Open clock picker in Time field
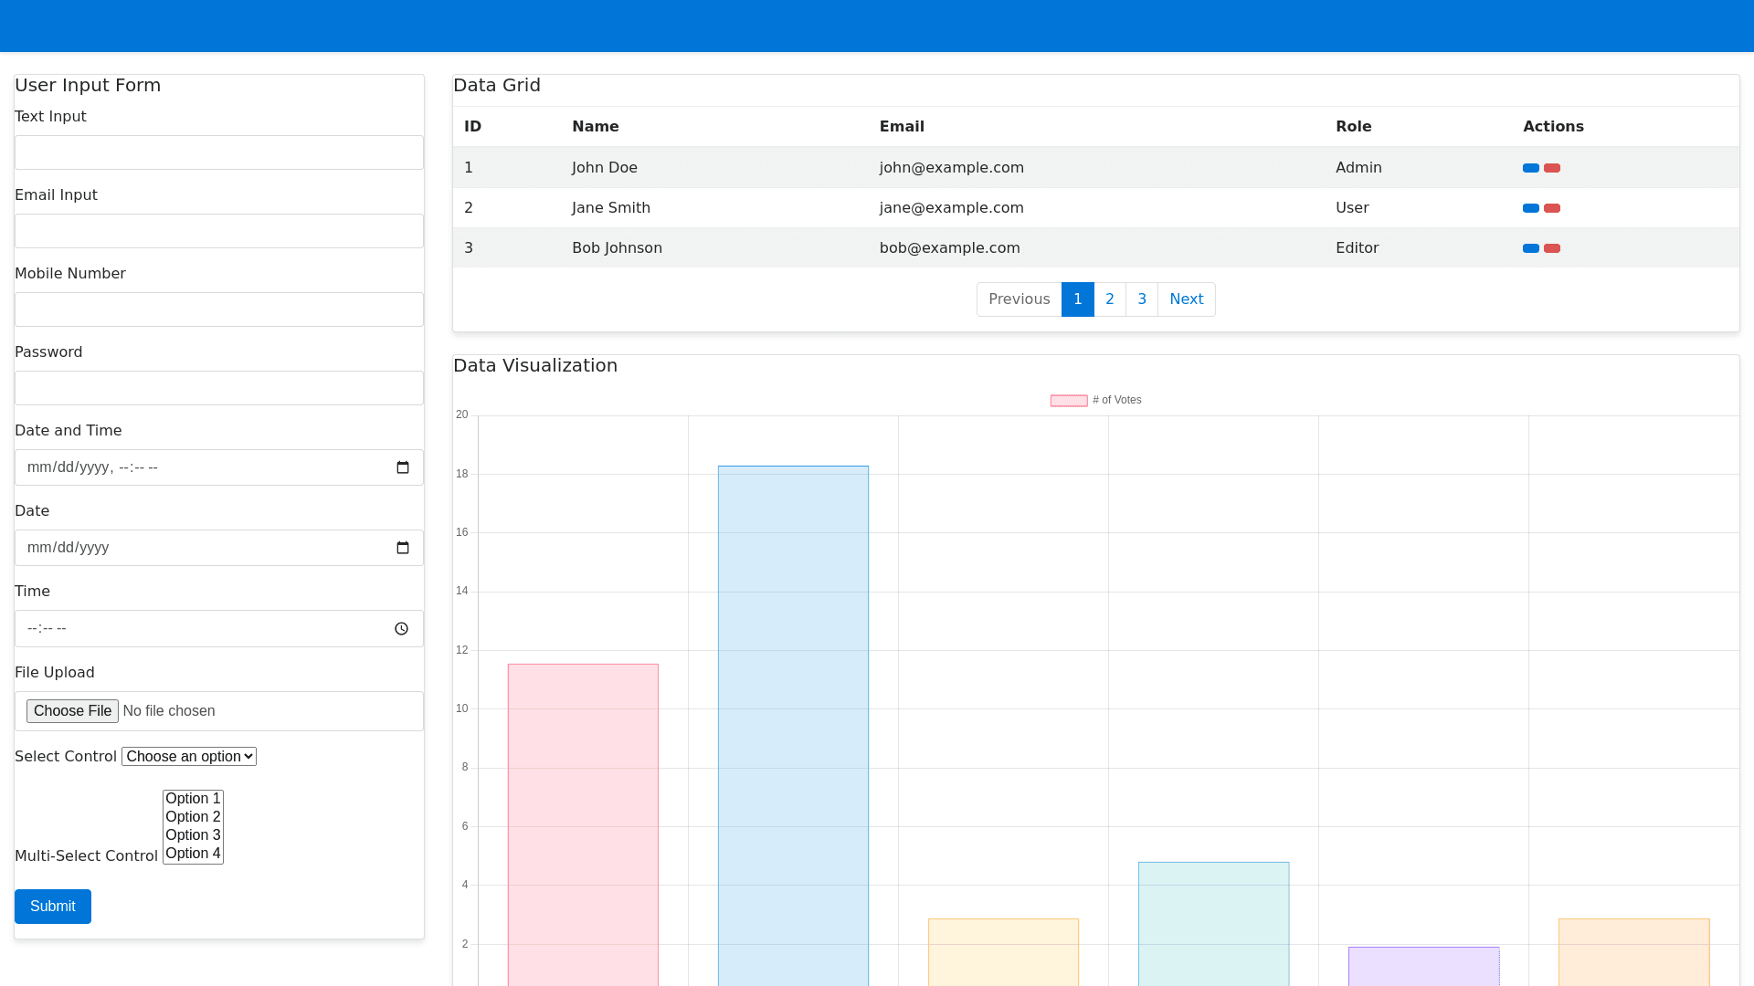The image size is (1754, 986). coord(401,629)
